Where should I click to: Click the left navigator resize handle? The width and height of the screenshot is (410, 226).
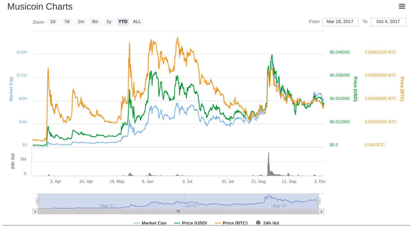tap(38, 201)
